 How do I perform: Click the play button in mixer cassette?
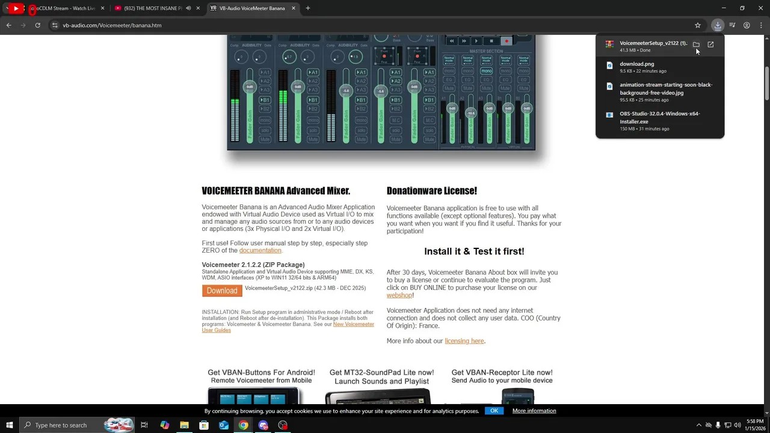pos(476,41)
